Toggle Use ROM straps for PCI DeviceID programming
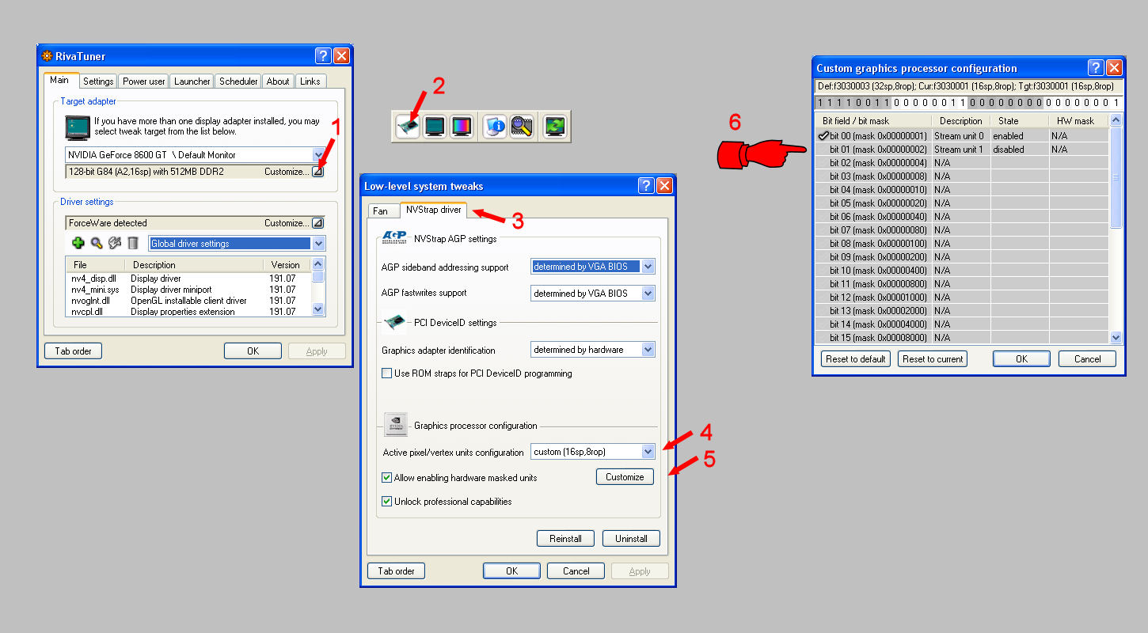1148x633 pixels. tap(386, 373)
